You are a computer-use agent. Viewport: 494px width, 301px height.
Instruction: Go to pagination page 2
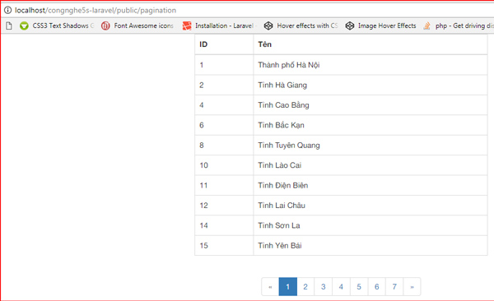305,286
